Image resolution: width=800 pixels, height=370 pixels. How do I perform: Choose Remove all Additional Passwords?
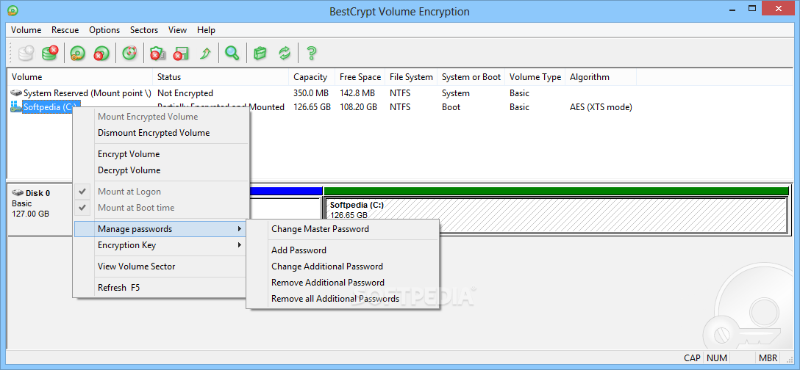[343, 299]
